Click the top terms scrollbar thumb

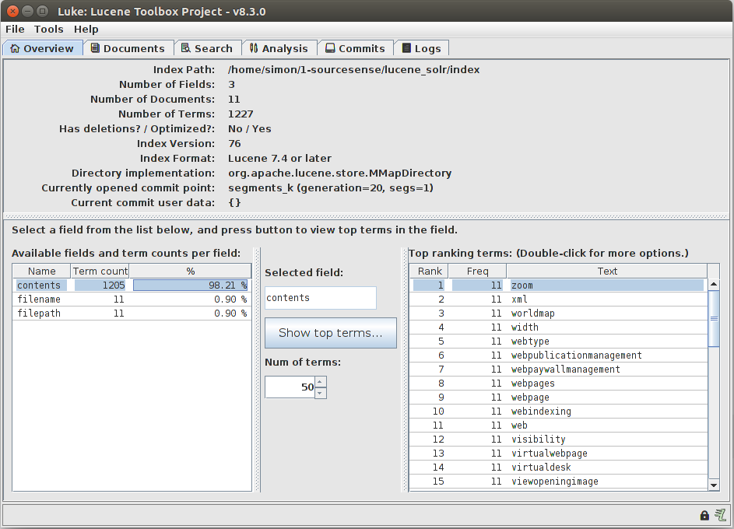point(714,318)
